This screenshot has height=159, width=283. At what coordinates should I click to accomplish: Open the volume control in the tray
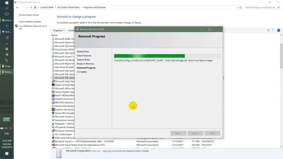tap(6, 128)
